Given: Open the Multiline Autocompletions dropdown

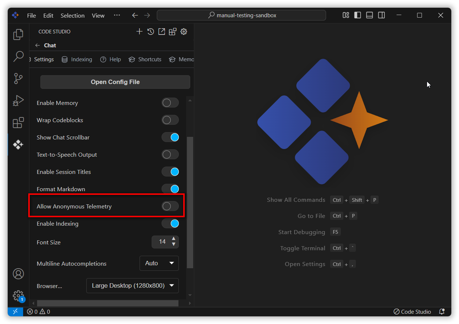Looking at the screenshot, I should 159,263.
